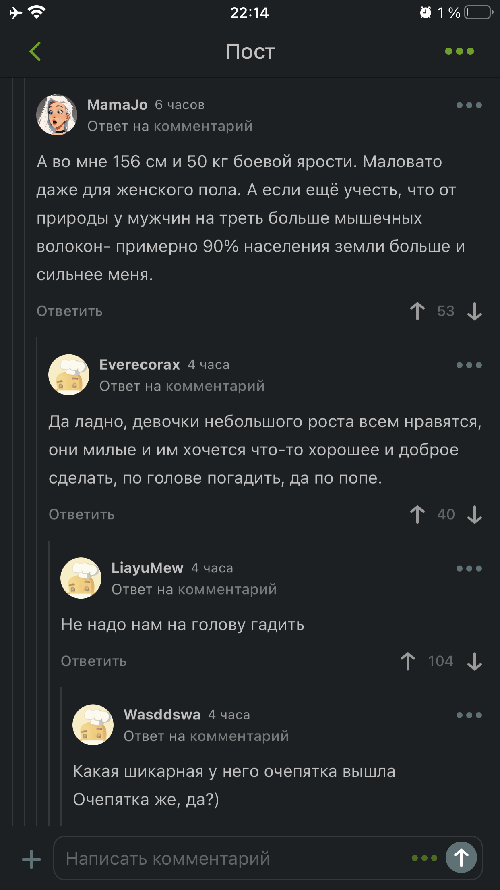Reply to Everecorax's comment via Ответить
Image resolution: width=500 pixels, height=890 pixels.
click(82, 514)
